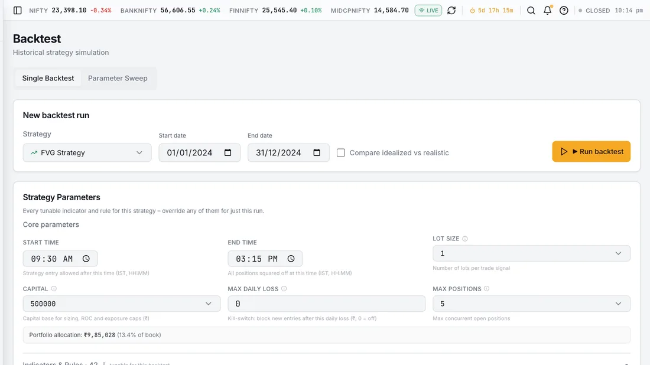Open the Max Positions dropdown
Image resolution: width=650 pixels, height=365 pixels.
pos(531,304)
